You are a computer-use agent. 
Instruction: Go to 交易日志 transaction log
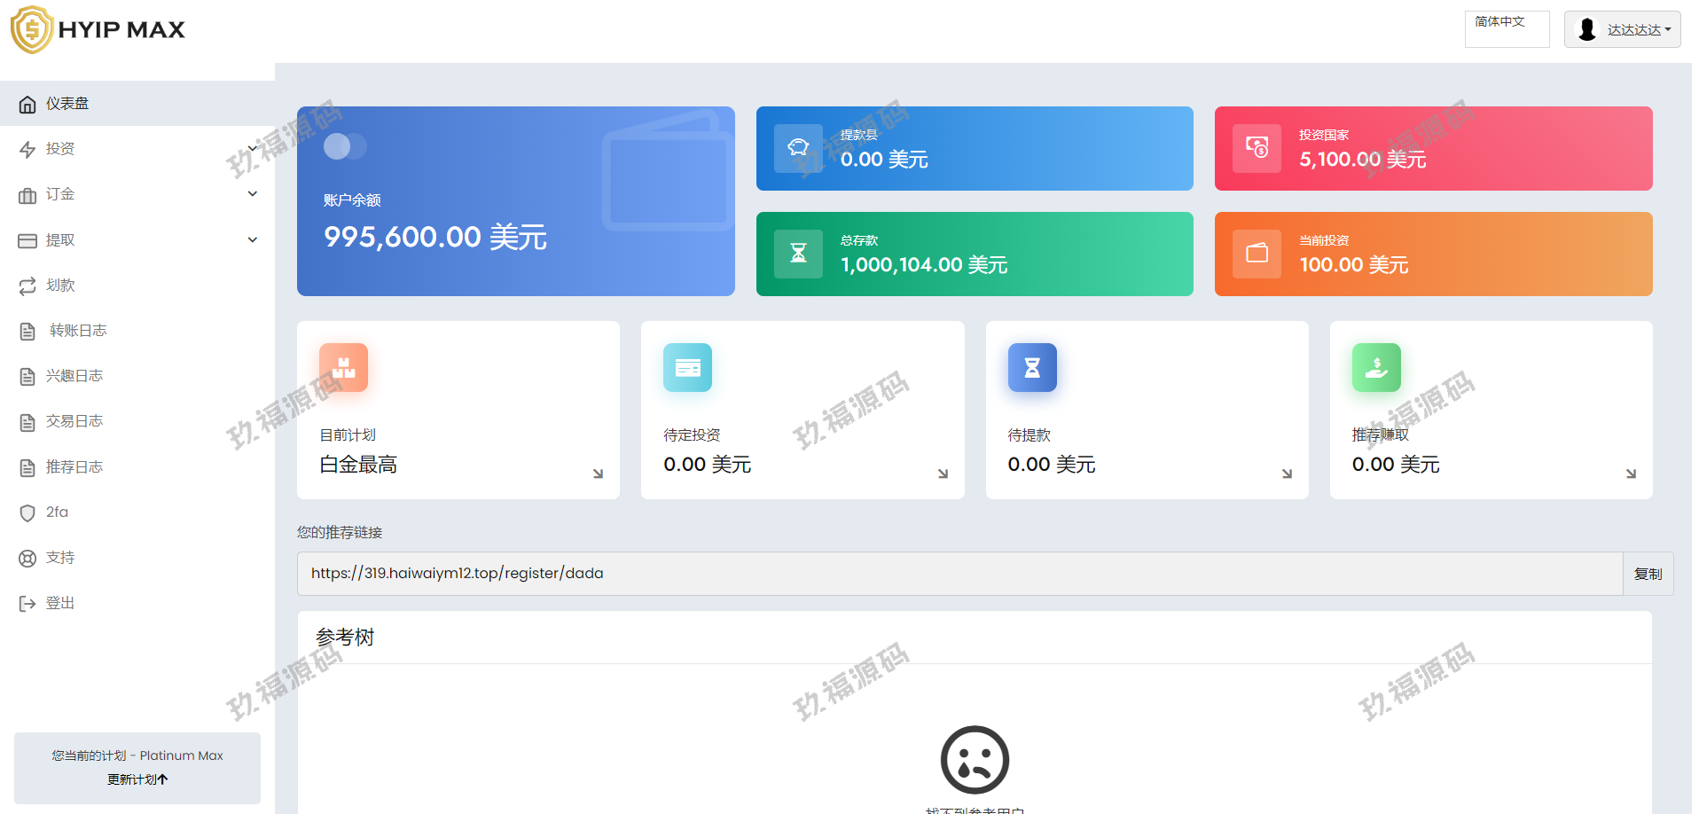(x=74, y=421)
